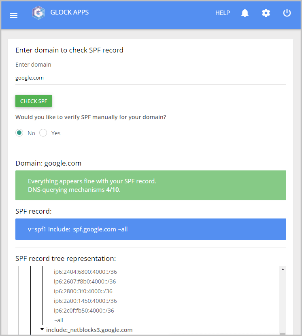Viewport: 302px width, 336px height.
Task: Open the hamburger navigation menu
Action: tap(14, 15)
